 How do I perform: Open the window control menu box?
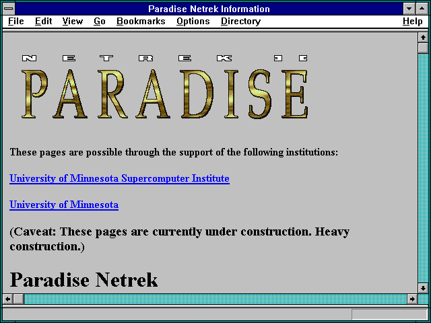pos(9,9)
